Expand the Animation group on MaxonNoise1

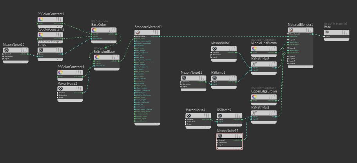(212, 55)
